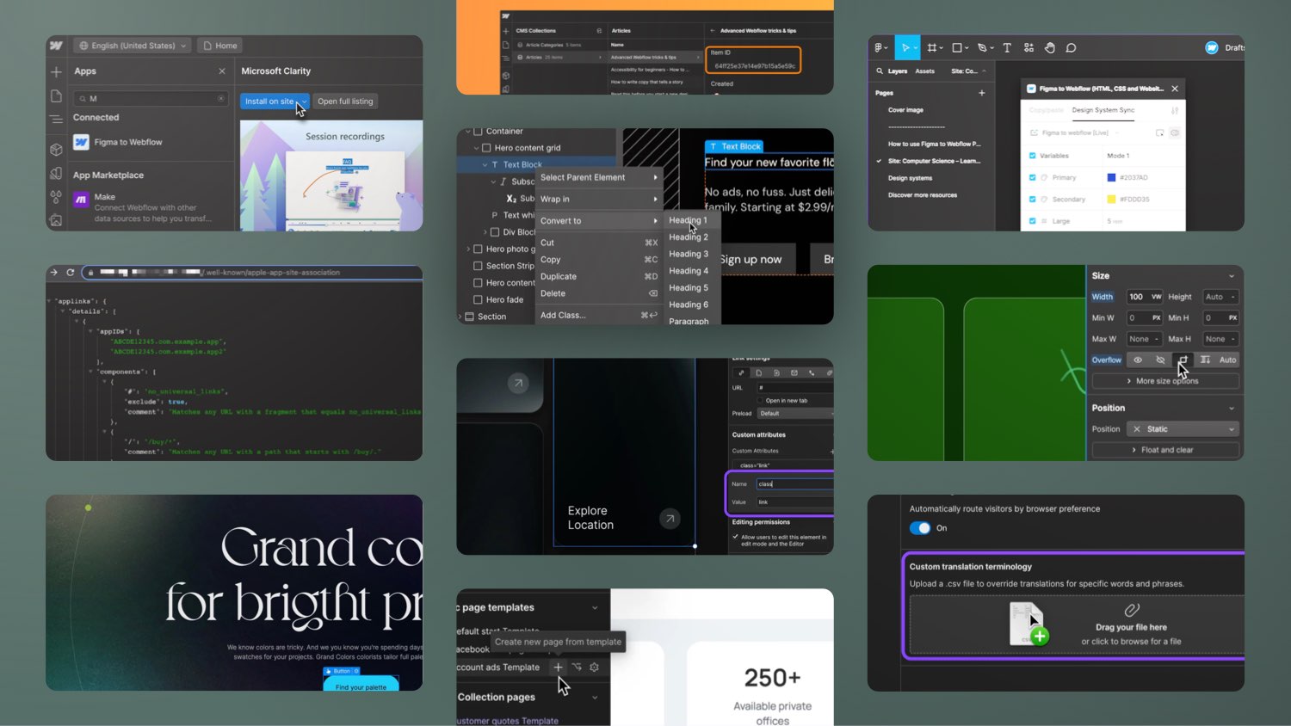Open settings gear for account ads Template
This screenshot has width=1291, height=726.
594,667
